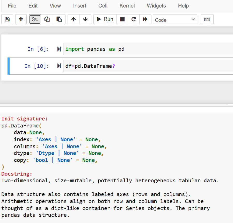Image resolution: width=233 pixels, height=223 pixels.
Task: Open the File menu
Action: pyautogui.click(x=12, y=6)
